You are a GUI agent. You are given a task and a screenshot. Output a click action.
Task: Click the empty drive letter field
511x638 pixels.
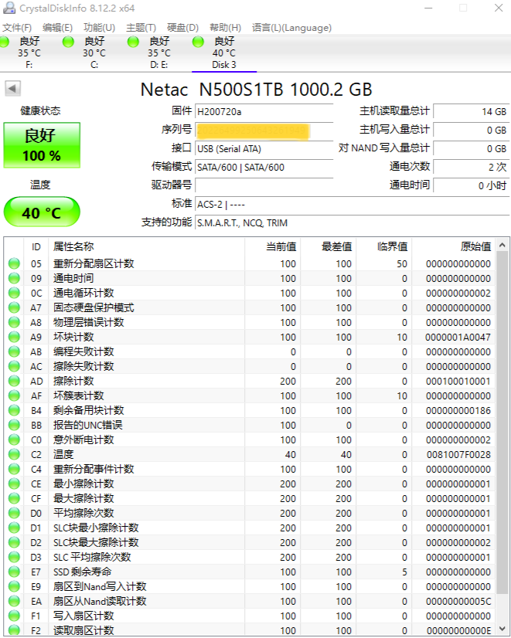264,185
